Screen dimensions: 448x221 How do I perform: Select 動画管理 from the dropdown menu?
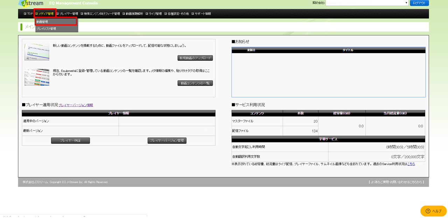coord(56,22)
